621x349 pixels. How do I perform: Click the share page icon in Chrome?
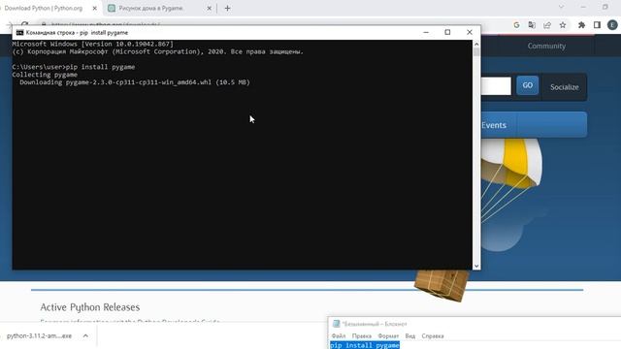pos(547,25)
